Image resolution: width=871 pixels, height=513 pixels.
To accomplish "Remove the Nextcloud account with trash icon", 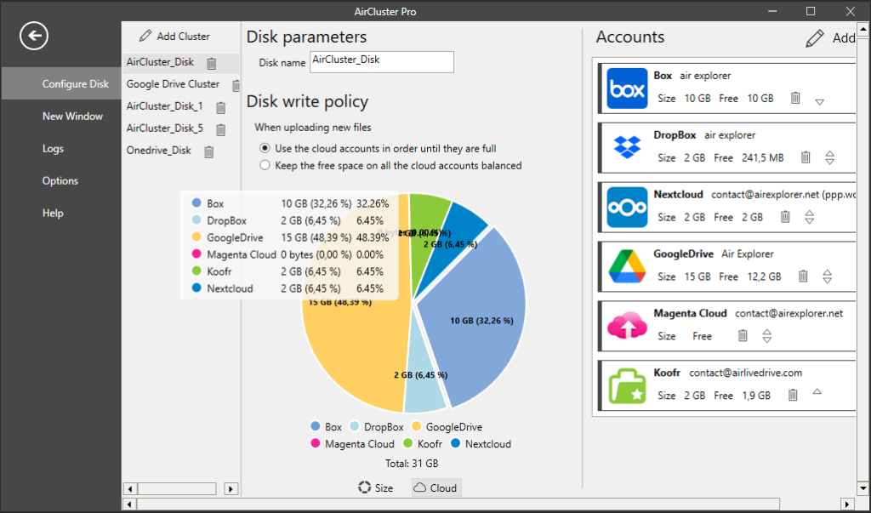I will tap(785, 217).
